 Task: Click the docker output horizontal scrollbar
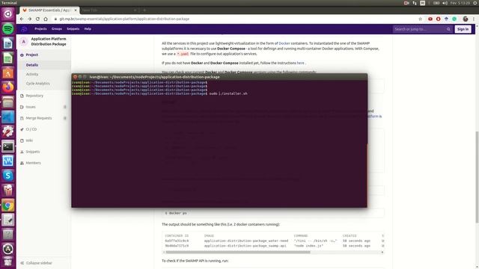(238, 253)
